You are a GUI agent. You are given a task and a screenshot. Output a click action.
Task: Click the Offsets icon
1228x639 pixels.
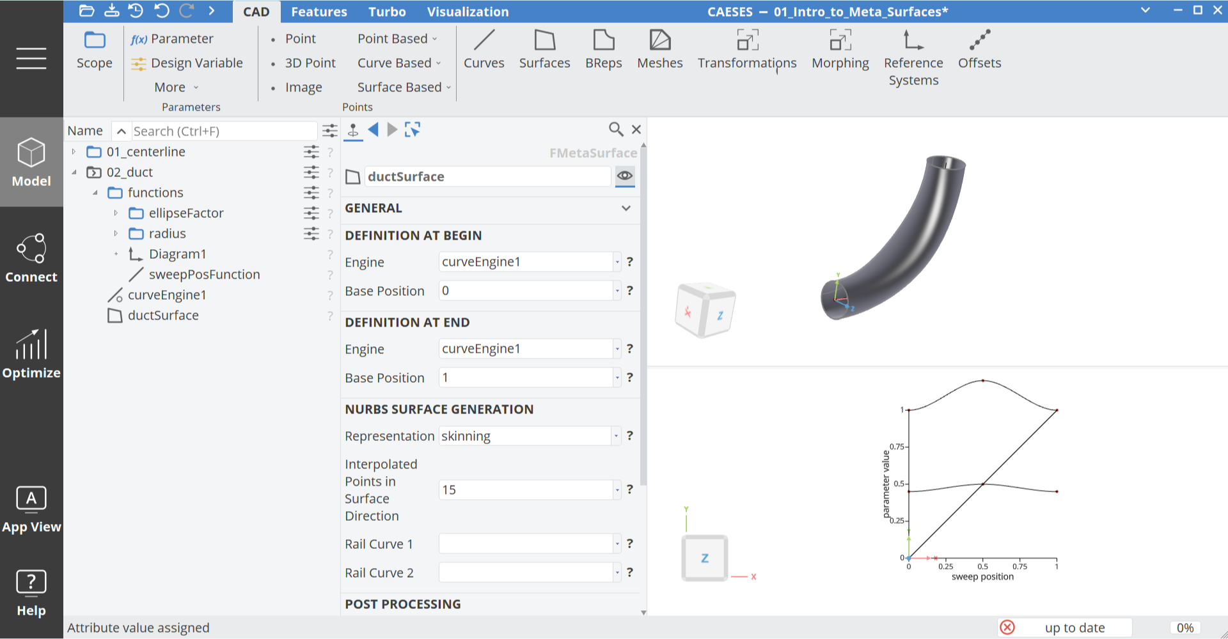click(x=979, y=49)
